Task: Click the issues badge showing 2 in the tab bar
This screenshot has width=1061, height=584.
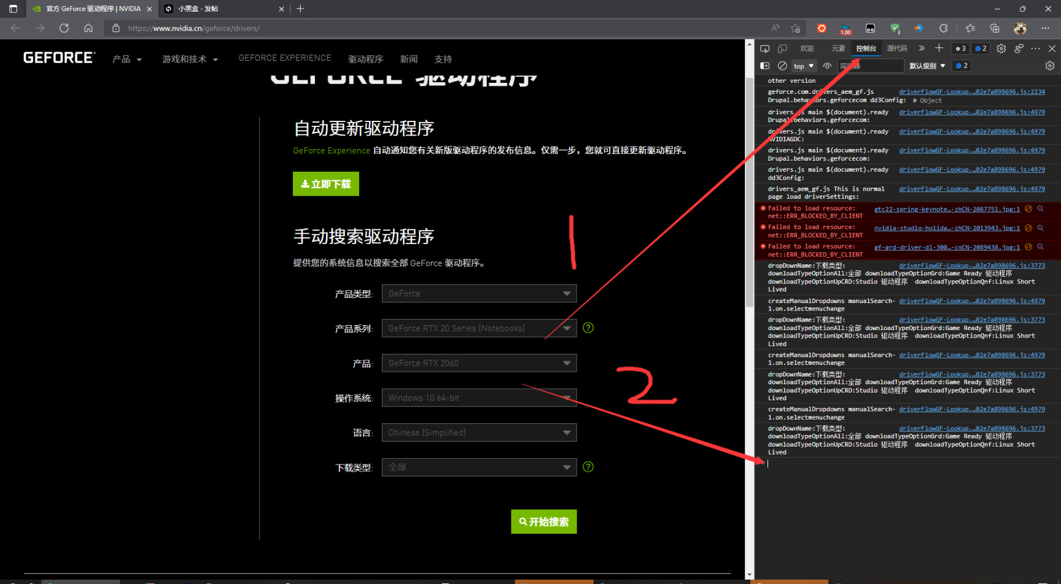Action: (x=981, y=48)
